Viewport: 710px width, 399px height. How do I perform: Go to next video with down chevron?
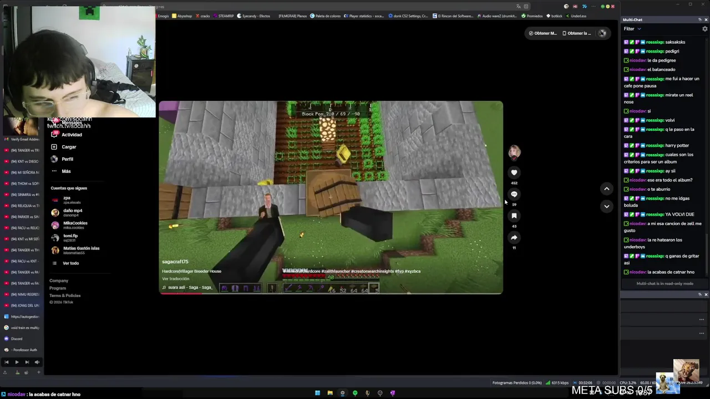606,206
